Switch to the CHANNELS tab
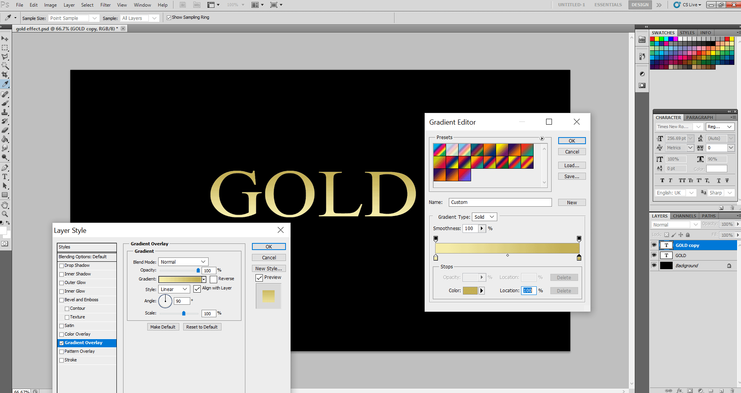This screenshot has width=741, height=393. 684,216
